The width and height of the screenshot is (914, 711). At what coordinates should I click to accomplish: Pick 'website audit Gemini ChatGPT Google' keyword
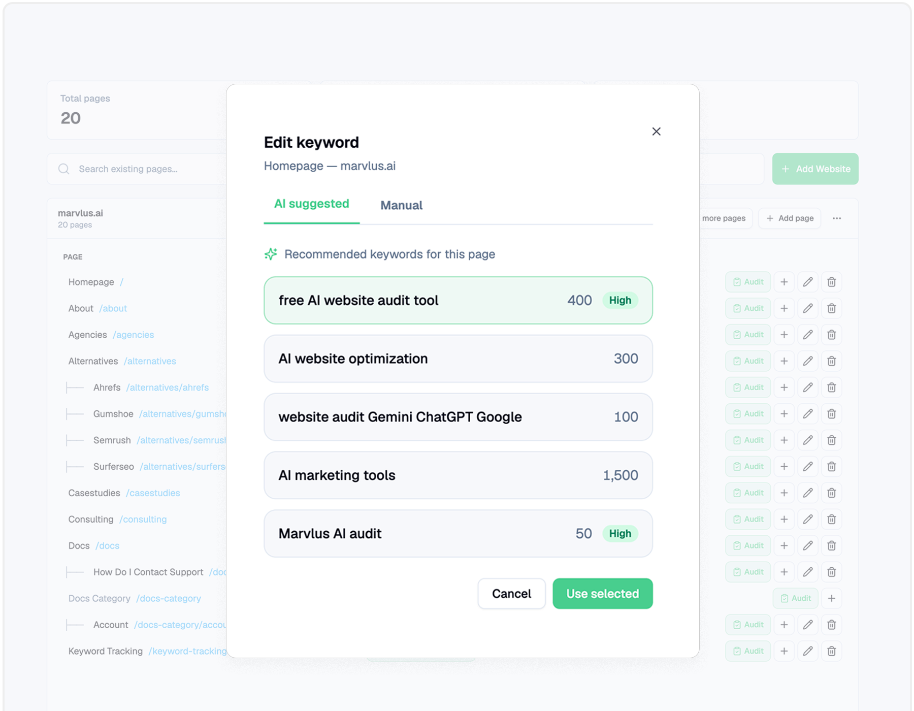point(458,417)
